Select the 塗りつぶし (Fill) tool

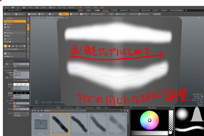pos(15,33)
